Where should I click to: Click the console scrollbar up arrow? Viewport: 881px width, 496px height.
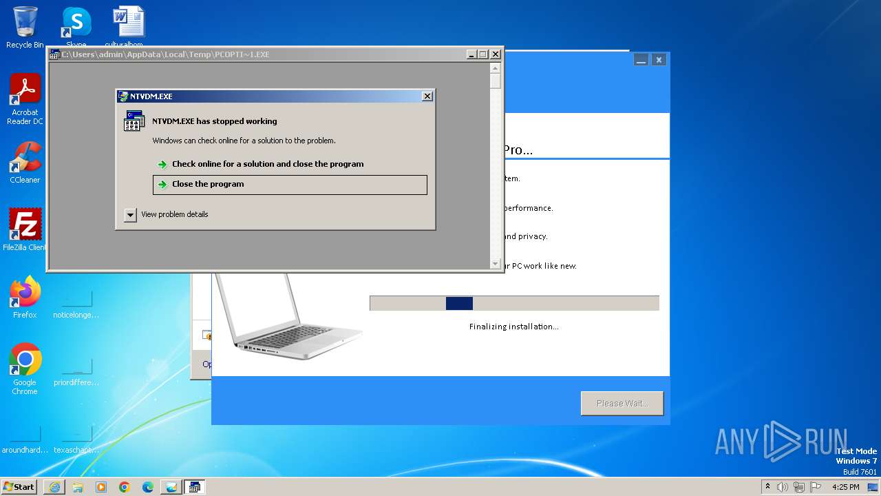pos(495,68)
